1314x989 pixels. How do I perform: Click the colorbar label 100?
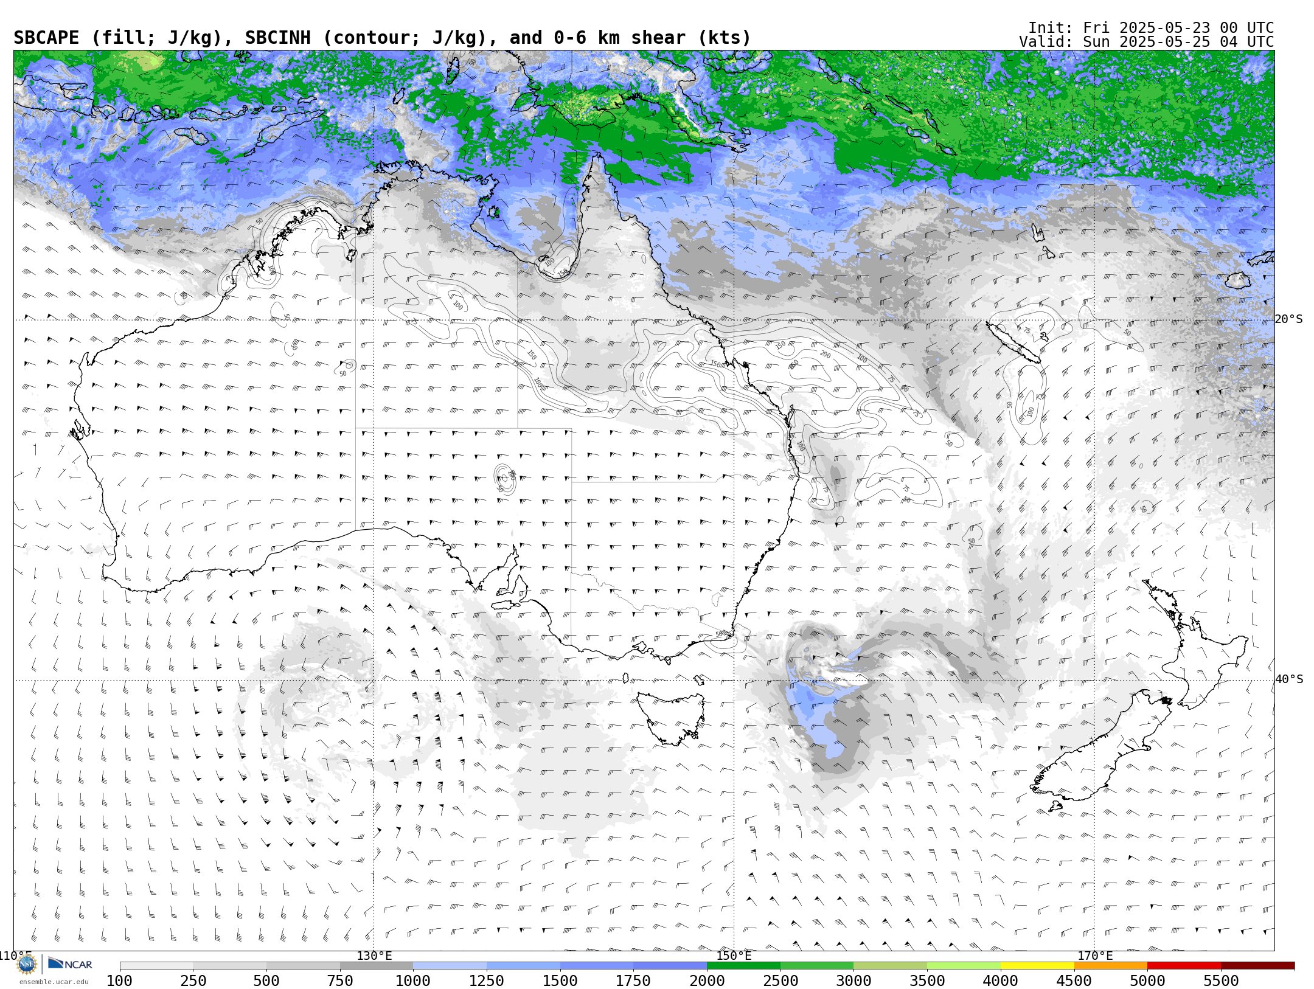click(x=120, y=981)
